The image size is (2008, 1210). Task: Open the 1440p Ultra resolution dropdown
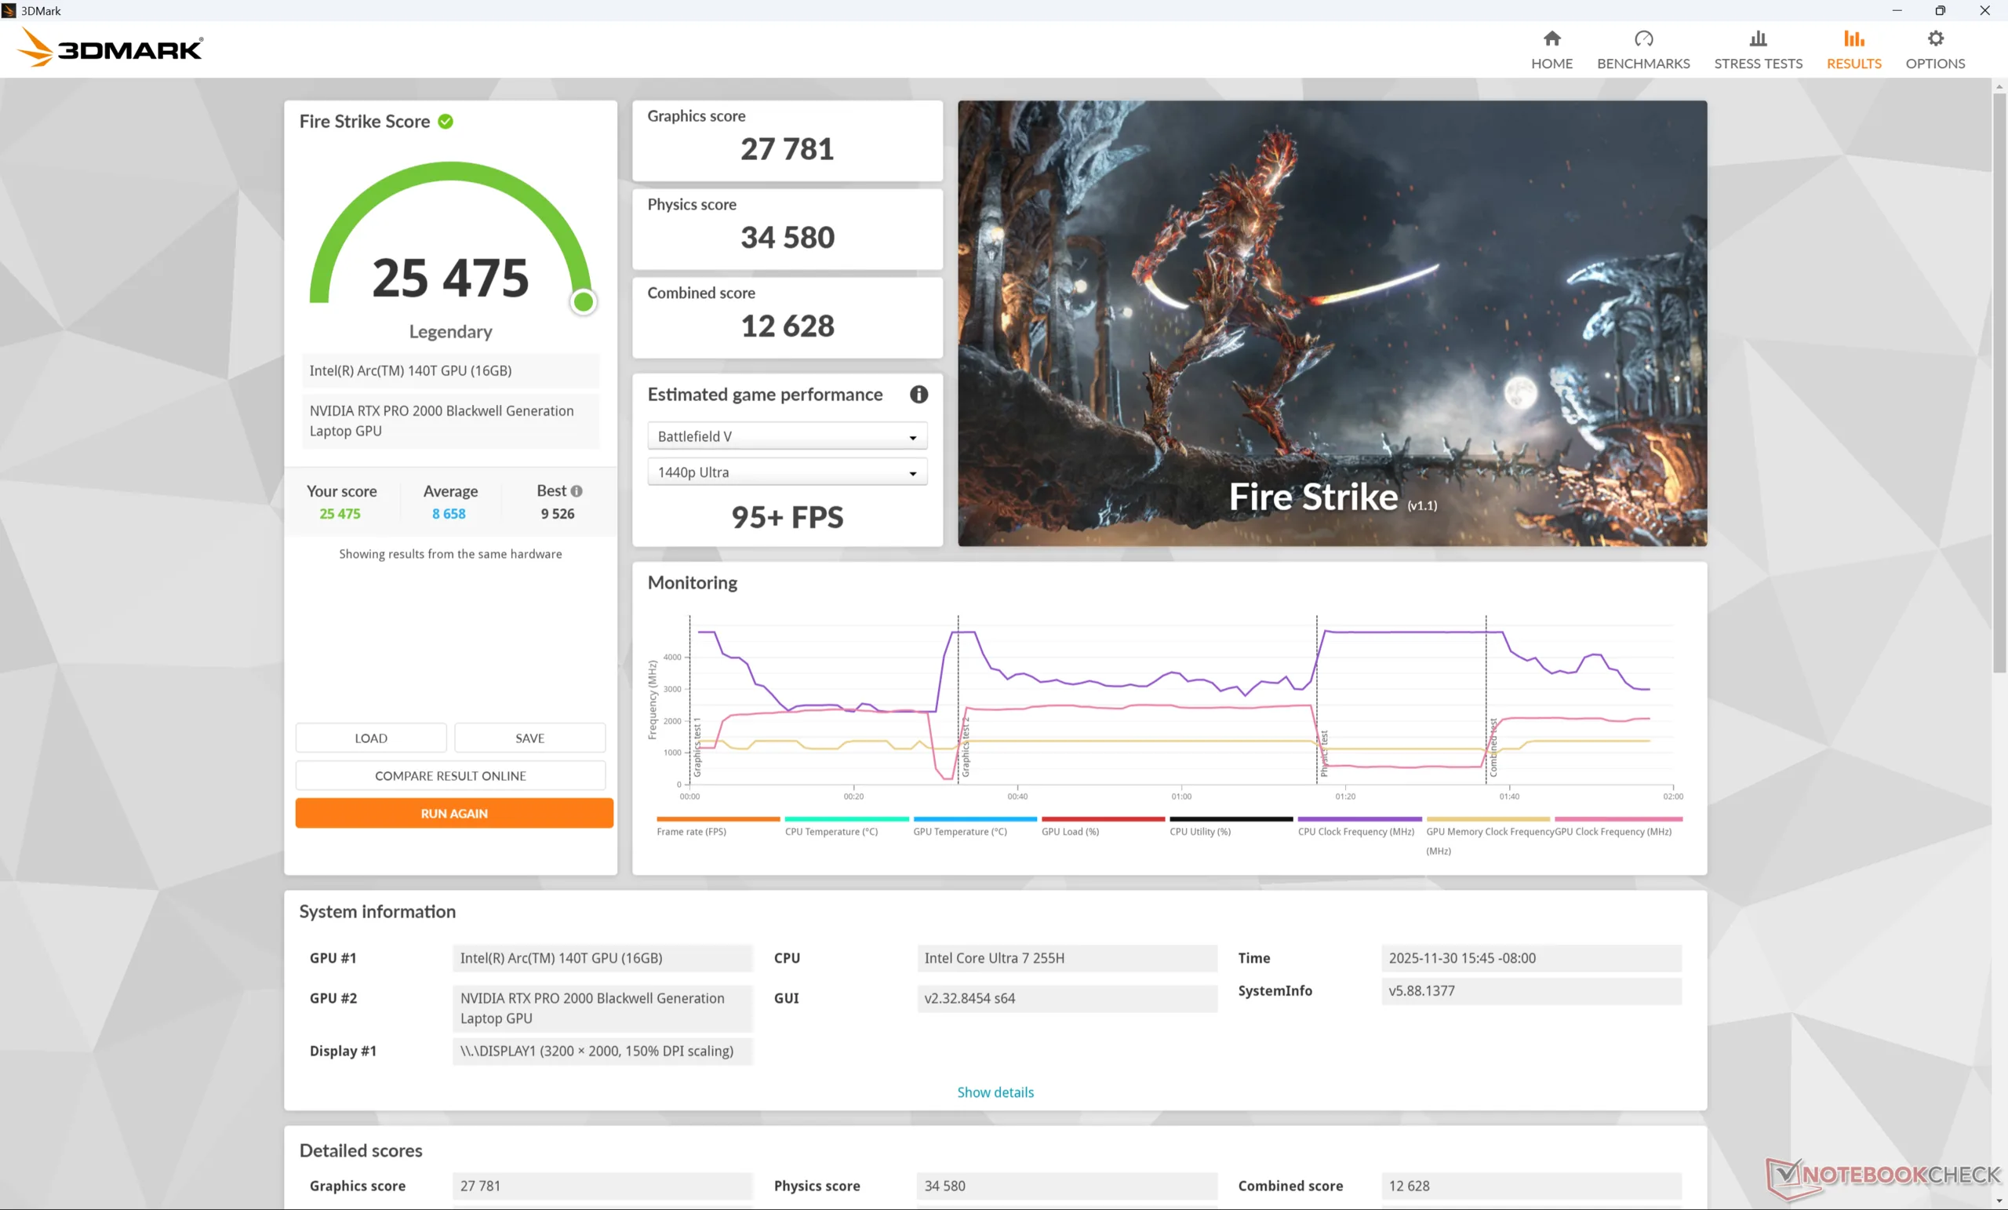tap(787, 472)
